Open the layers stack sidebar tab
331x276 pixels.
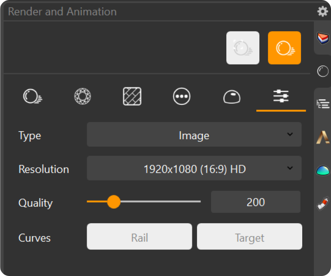click(322, 38)
